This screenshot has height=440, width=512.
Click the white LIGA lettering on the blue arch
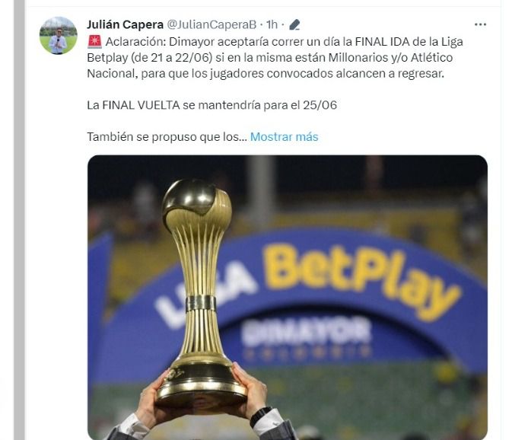204,295
